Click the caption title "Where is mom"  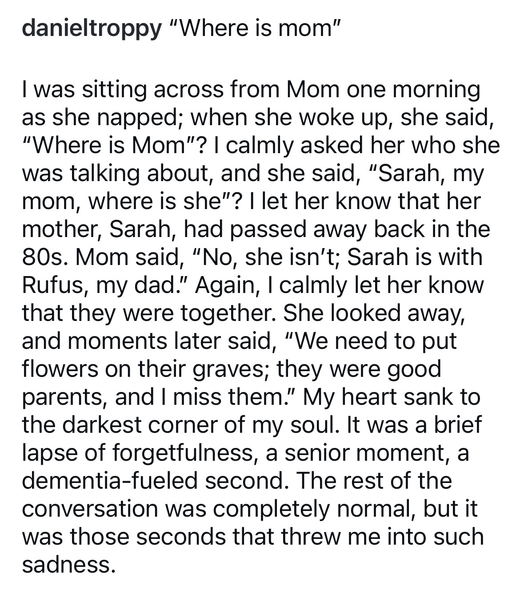tap(255, 28)
